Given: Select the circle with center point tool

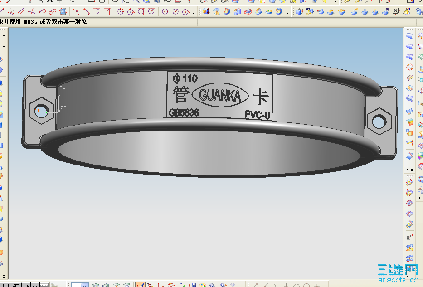Looking at the screenshot, I should pos(165,11).
